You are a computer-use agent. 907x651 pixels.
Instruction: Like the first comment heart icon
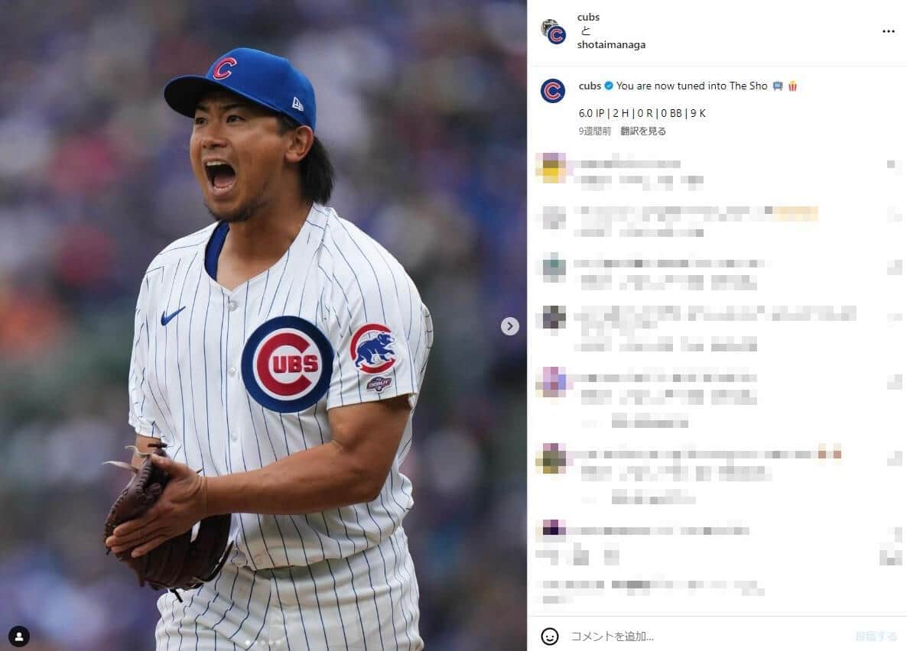point(892,164)
